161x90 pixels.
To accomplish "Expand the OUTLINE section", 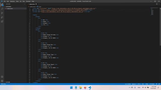I will 15,82.
